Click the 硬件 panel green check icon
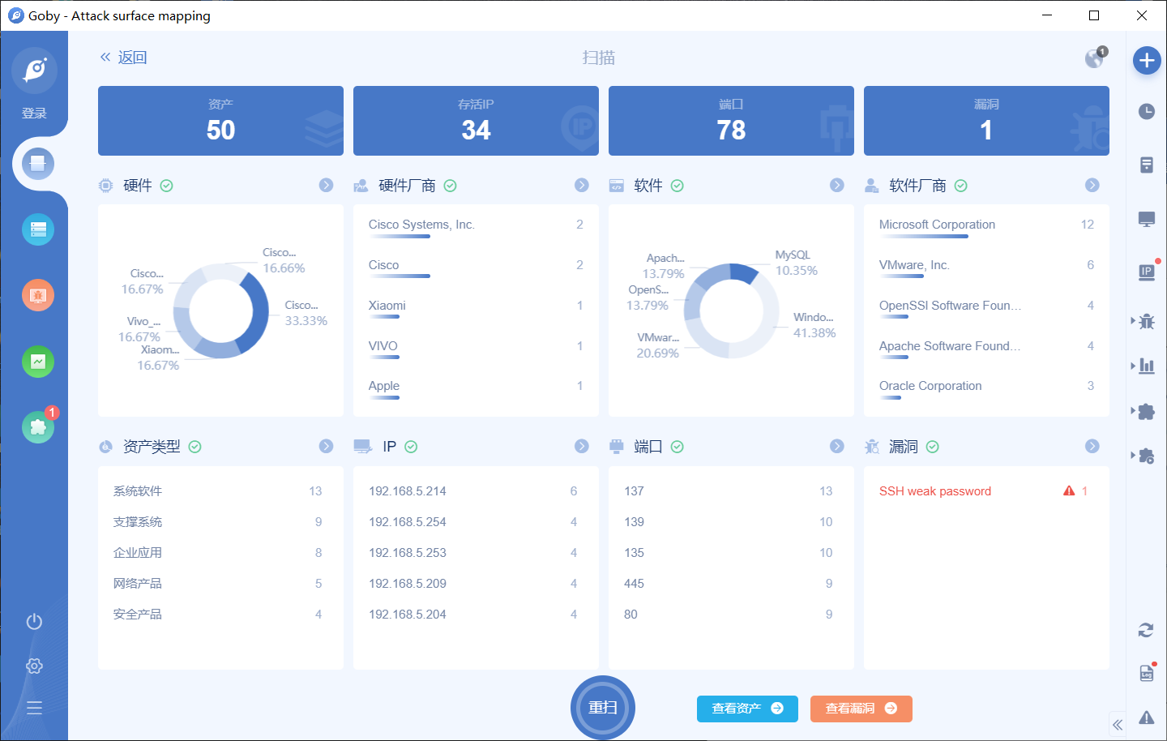 (166, 186)
